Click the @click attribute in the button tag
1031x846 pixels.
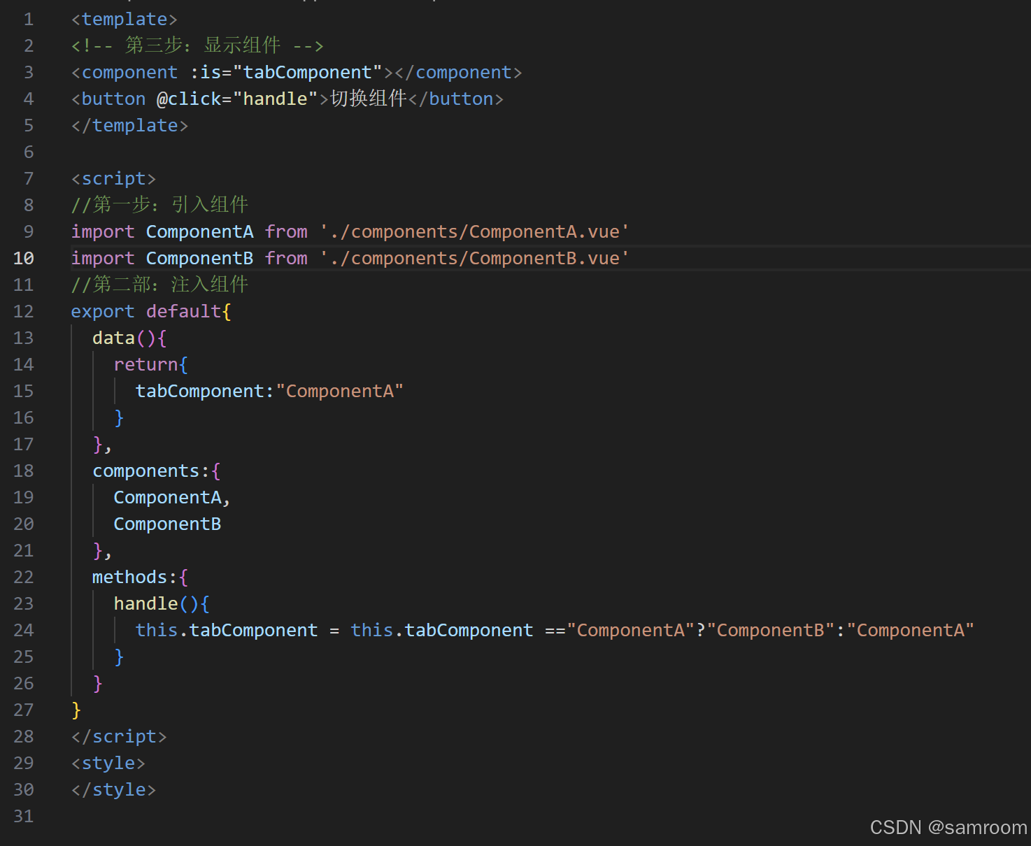[188, 99]
